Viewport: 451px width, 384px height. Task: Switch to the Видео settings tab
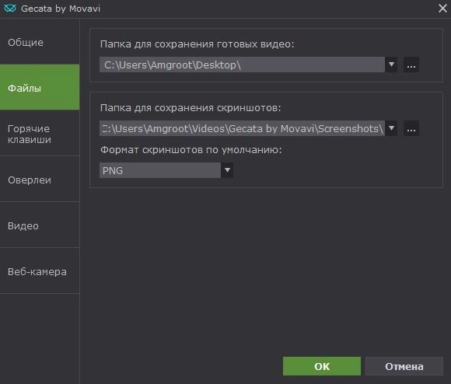click(40, 225)
